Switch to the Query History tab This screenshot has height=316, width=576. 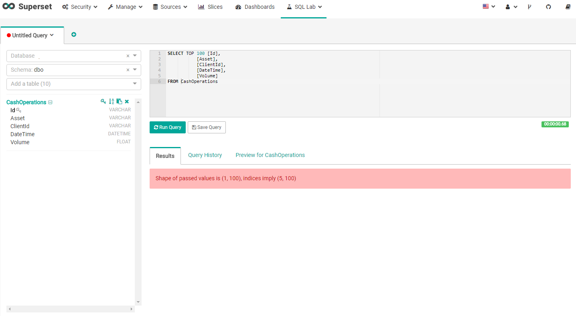(x=205, y=155)
